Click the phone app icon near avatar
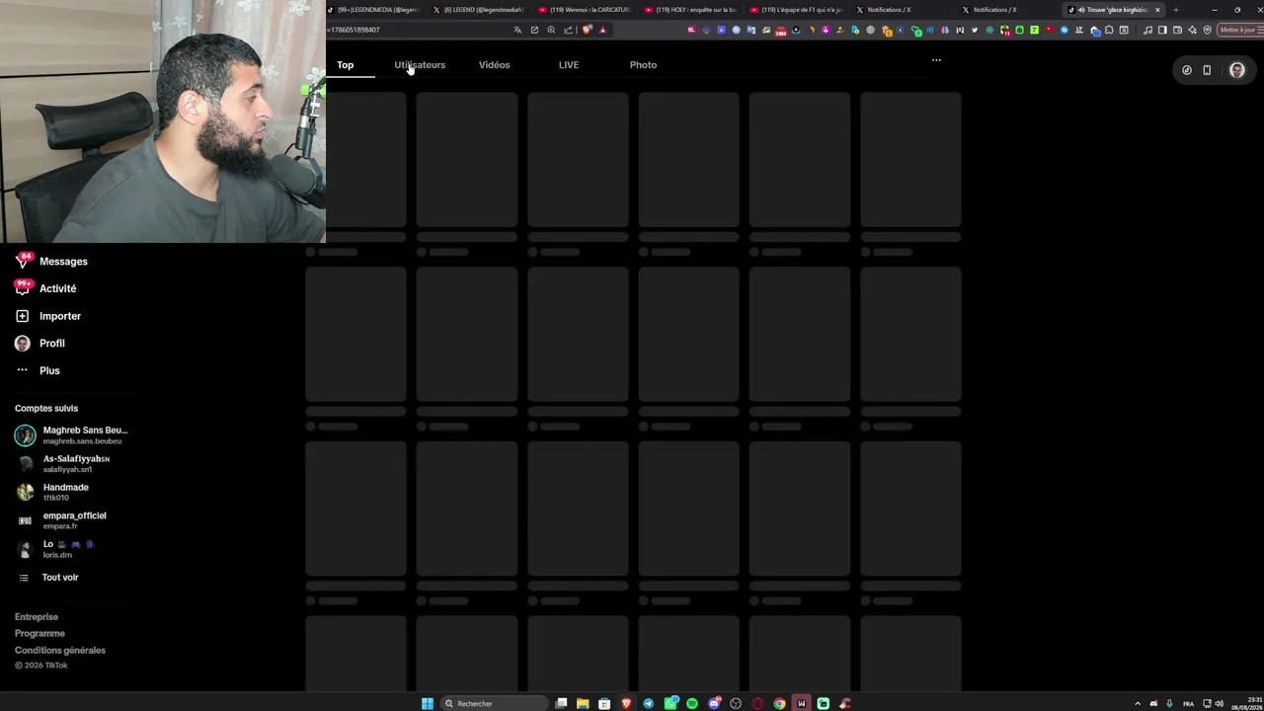 click(1207, 70)
